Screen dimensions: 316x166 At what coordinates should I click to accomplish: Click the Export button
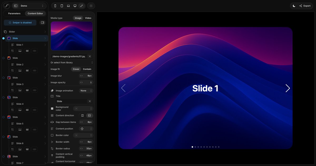point(305,6)
